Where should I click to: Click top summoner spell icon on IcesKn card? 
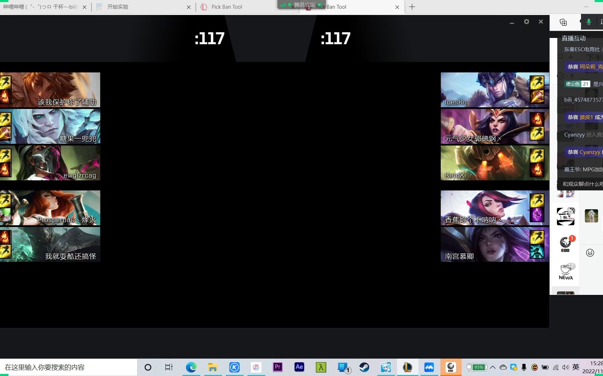coord(537,83)
